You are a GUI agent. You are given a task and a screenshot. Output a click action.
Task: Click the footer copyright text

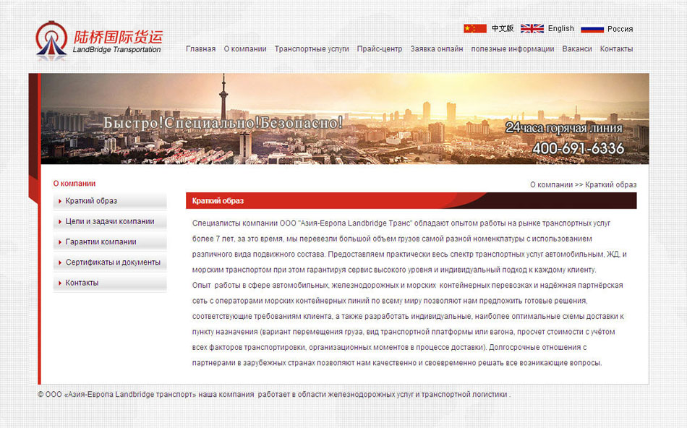[274, 394]
